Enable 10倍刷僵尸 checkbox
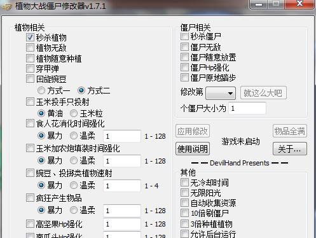 (184, 213)
